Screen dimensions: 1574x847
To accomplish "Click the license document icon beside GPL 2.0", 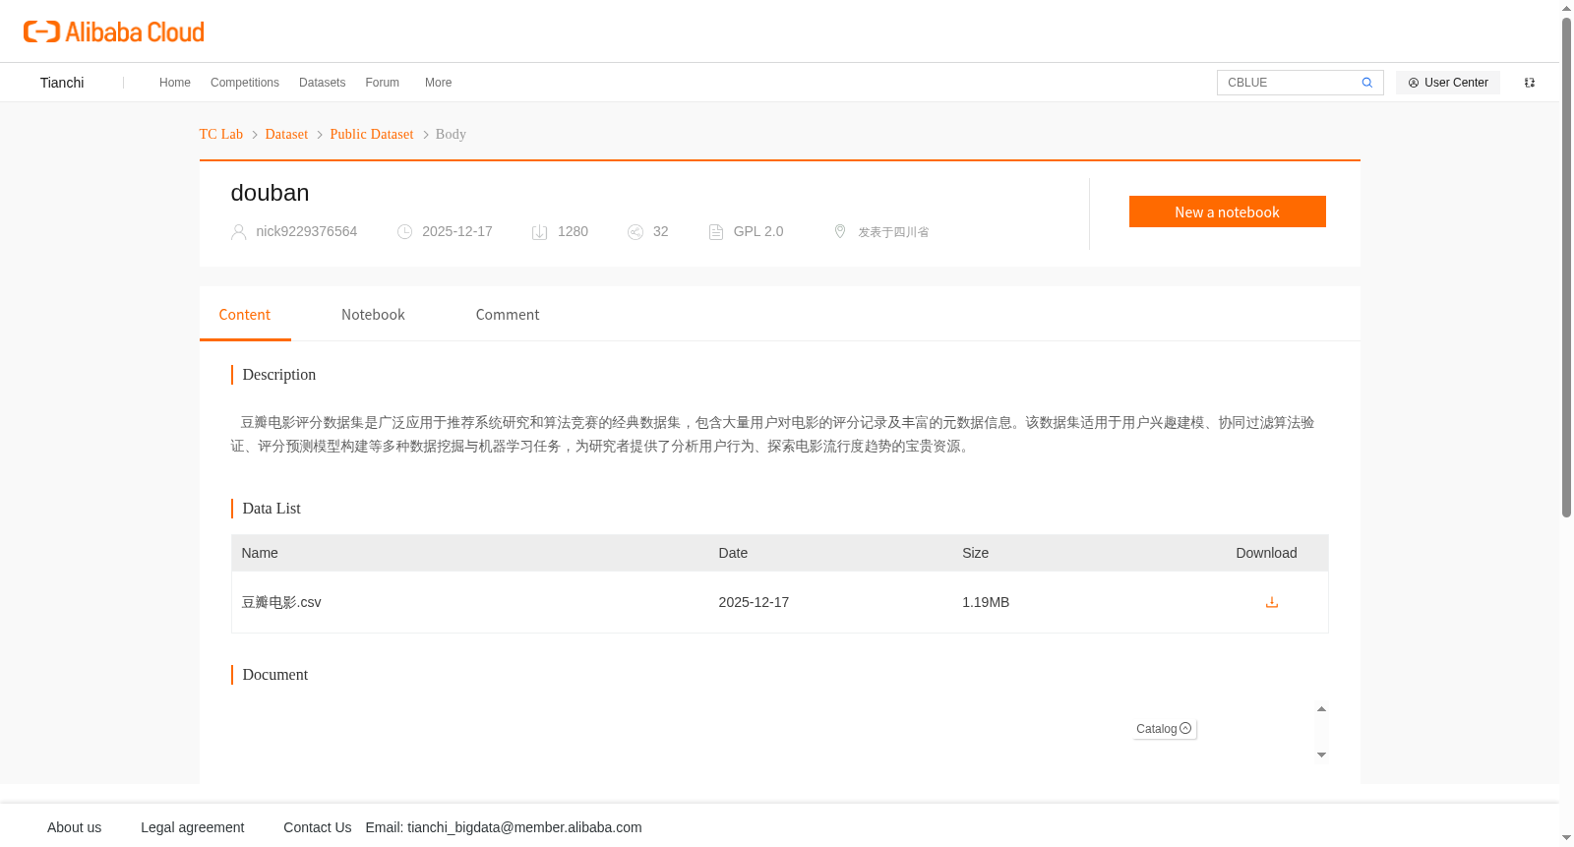I will 716,232.
